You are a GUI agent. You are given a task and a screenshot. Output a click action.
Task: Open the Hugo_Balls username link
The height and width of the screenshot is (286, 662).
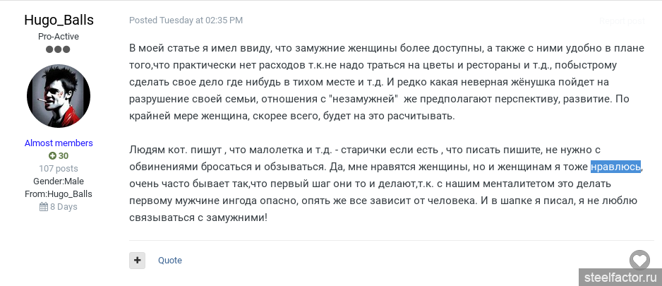click(x=59, y=20)
